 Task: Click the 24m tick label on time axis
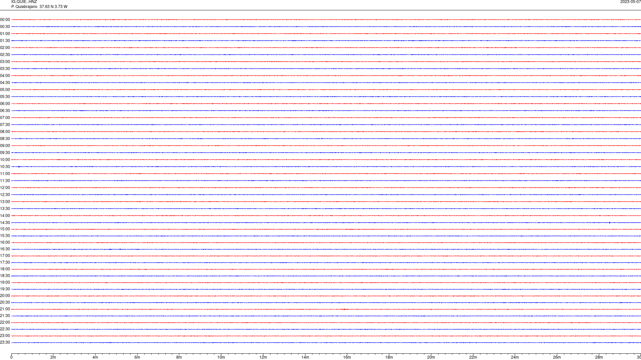515,357
